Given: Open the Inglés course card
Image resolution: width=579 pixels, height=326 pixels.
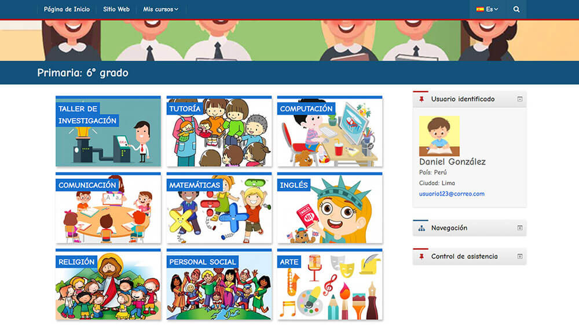Looking at the screenshot, I should (x=330, y=207).
